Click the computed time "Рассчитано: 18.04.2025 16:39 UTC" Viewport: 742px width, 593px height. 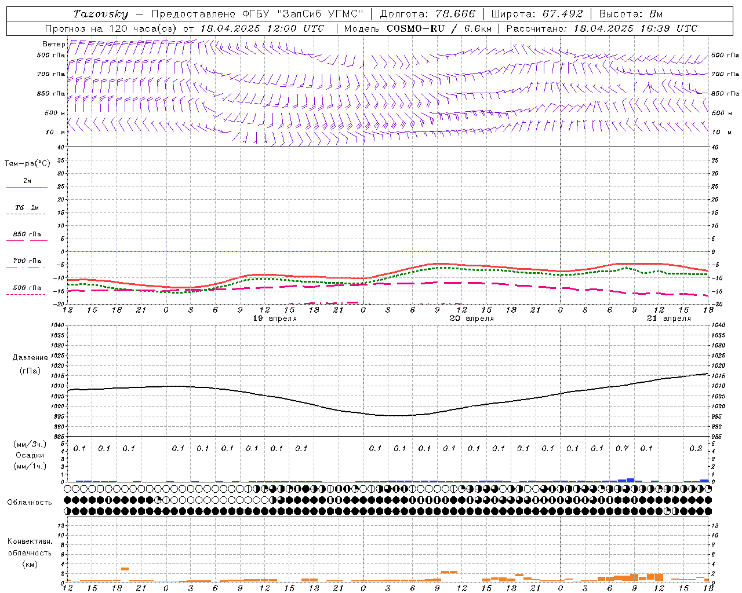(602, 28)
